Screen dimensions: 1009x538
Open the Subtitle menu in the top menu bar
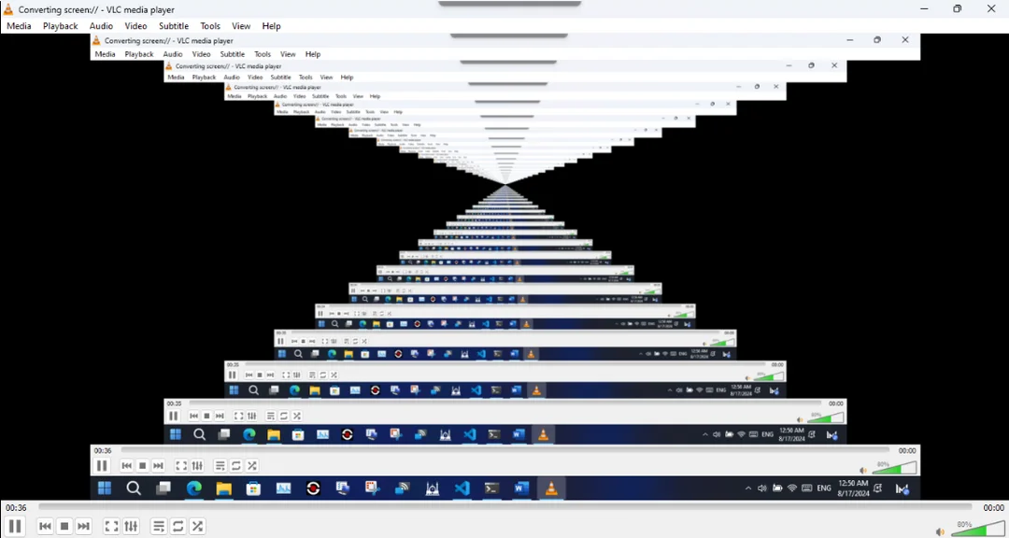pyautogui.click(x=174, y=26)
